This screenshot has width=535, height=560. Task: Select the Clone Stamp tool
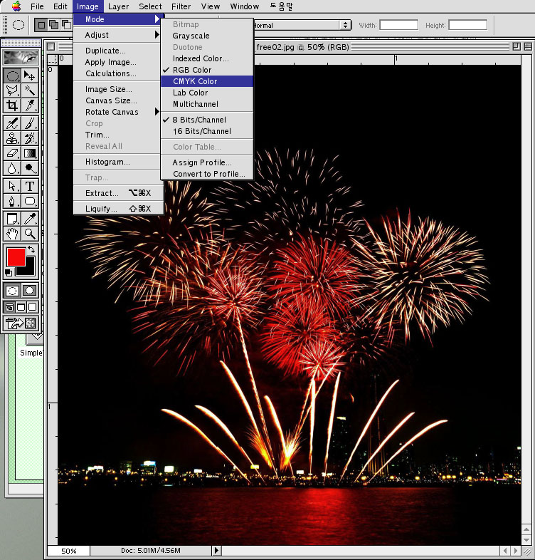pyautogui.click(x=12, y=138)
